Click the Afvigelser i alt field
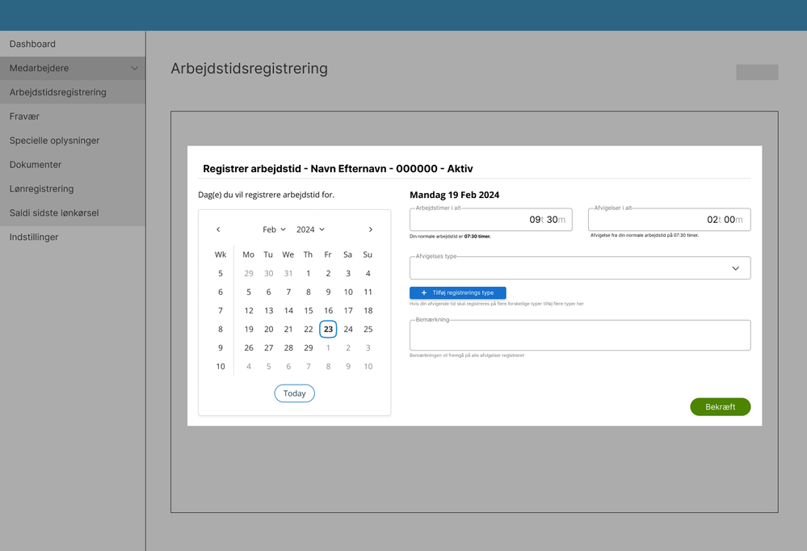 (x=669, y=220)
